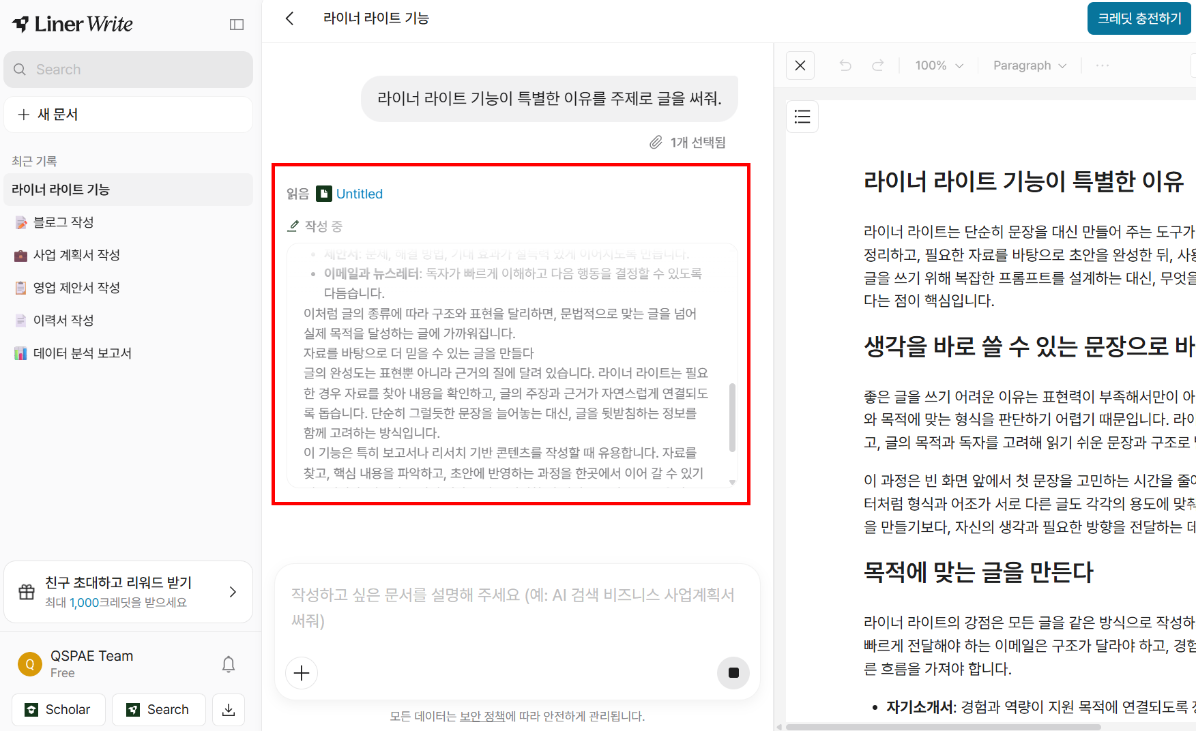
Task: Click the briefcase icon for 사업 계획서
Action: point(21,255)
